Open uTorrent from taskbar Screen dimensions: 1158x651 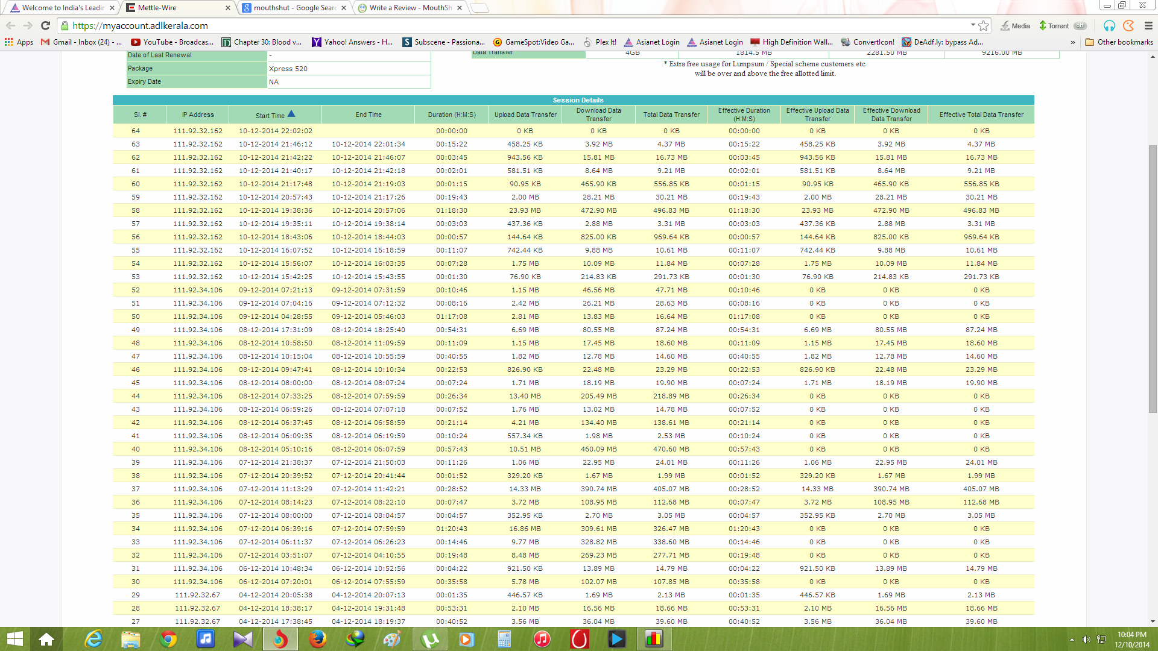430,639
